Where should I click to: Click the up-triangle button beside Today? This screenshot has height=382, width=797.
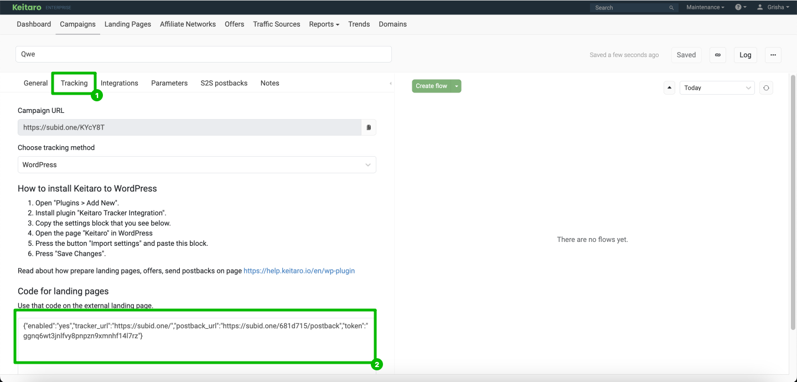(x=669, y=87)
